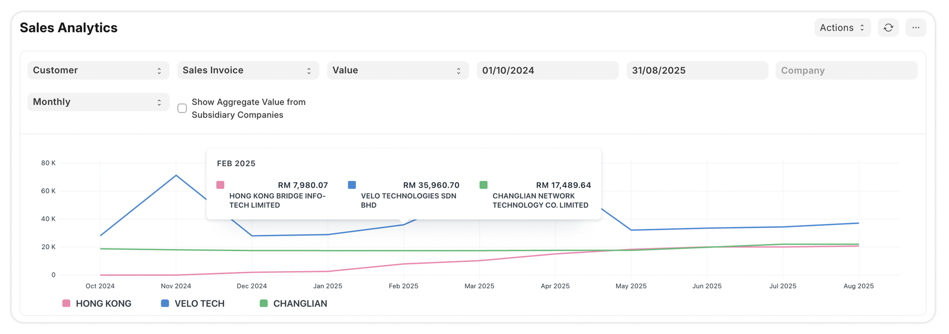Click the 31/08/2025 to date field
949x334 pixels.
[697, 70]
